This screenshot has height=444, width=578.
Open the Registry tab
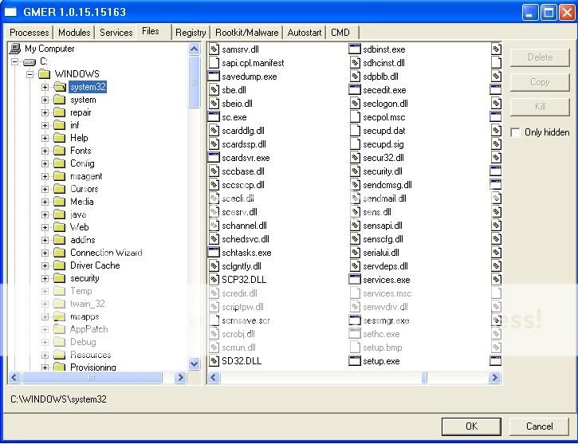[191, 33]
